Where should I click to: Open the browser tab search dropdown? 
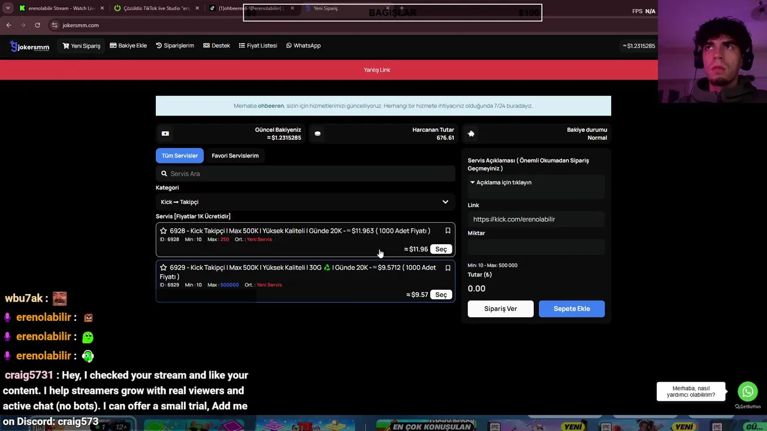coord(8,8)
